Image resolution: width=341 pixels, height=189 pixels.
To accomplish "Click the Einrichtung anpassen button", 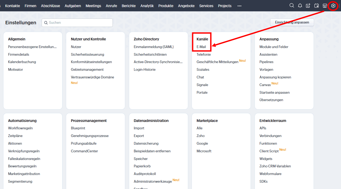I will 292,22.
